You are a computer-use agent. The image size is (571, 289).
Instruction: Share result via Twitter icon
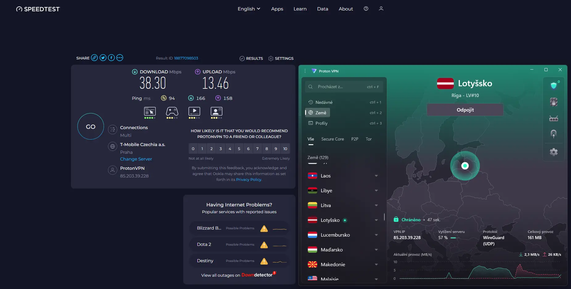[103, 58]
